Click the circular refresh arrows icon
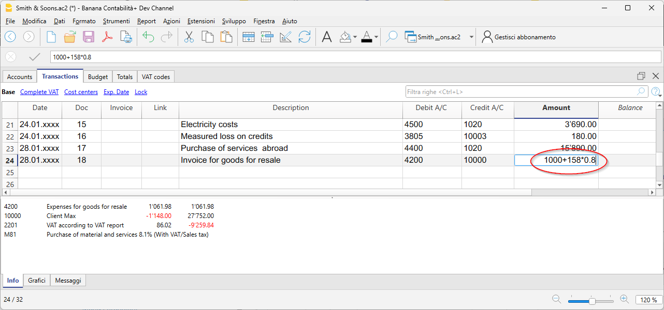Screen dimensions: 664x310 (305, 37)
